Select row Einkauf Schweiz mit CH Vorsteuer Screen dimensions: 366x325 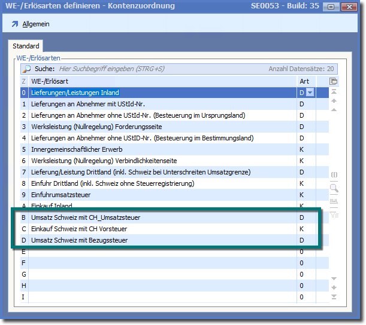pyautogui.click(x=162, y=229)
